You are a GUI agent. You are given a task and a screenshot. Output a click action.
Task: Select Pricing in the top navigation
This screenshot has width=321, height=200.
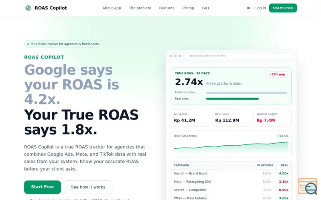pyautogui.click(x=188, y=8)
